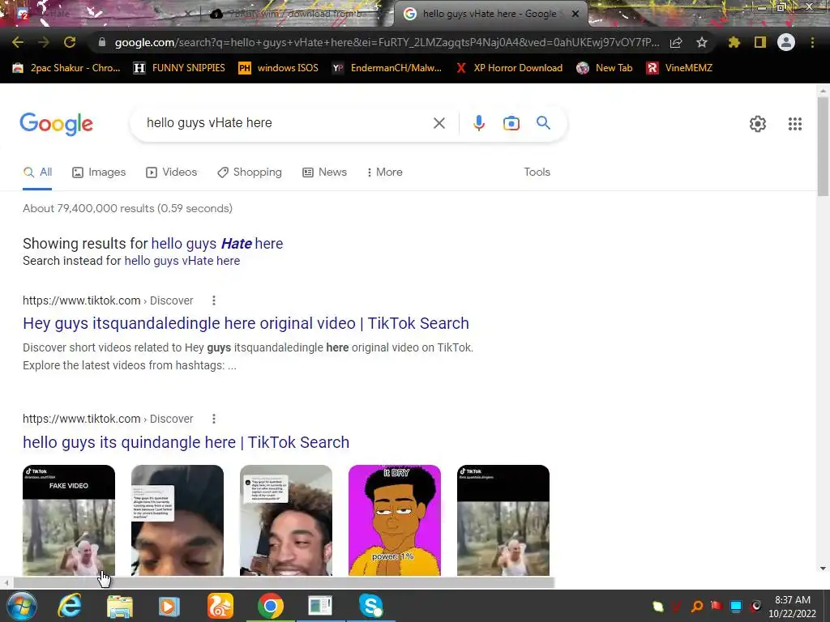Click the vertical page scrollbar thumb
Viewport: 830px width, 622px height.
[824, 146]
